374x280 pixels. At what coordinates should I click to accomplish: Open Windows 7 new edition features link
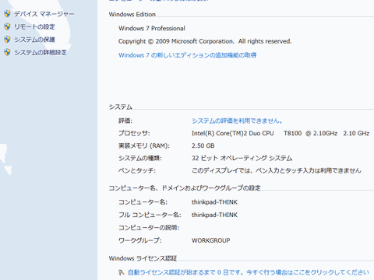(x=188, y=55)
